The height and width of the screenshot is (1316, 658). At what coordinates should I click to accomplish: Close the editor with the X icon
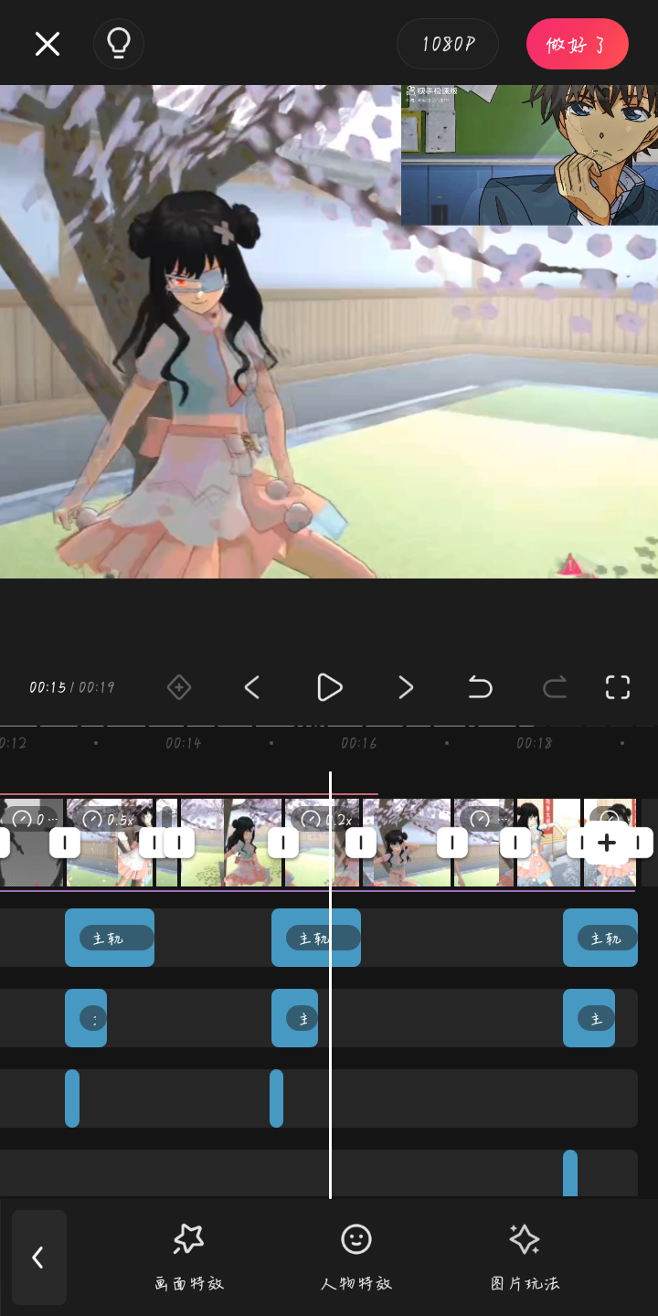point(48,44)
